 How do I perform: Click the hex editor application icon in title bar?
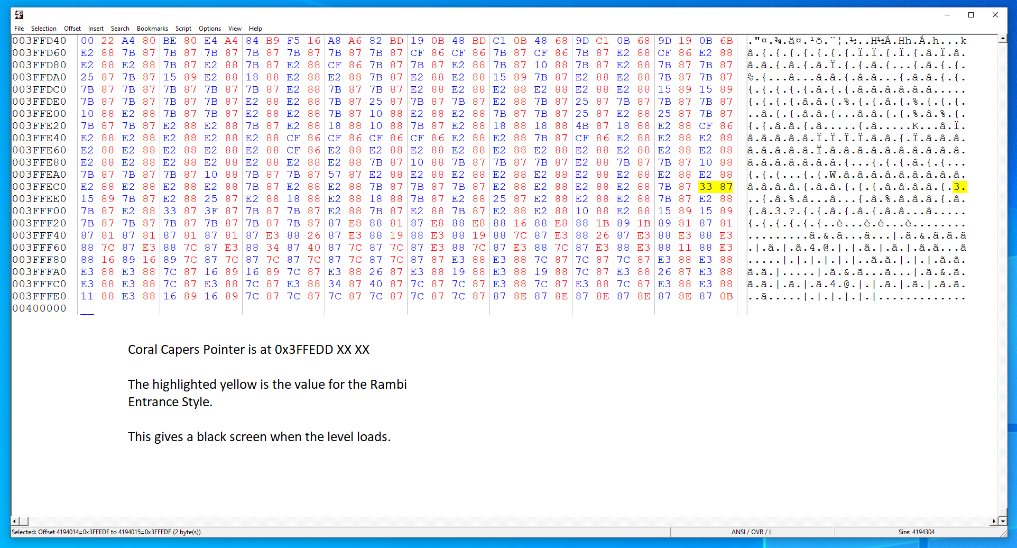(19, 15)
